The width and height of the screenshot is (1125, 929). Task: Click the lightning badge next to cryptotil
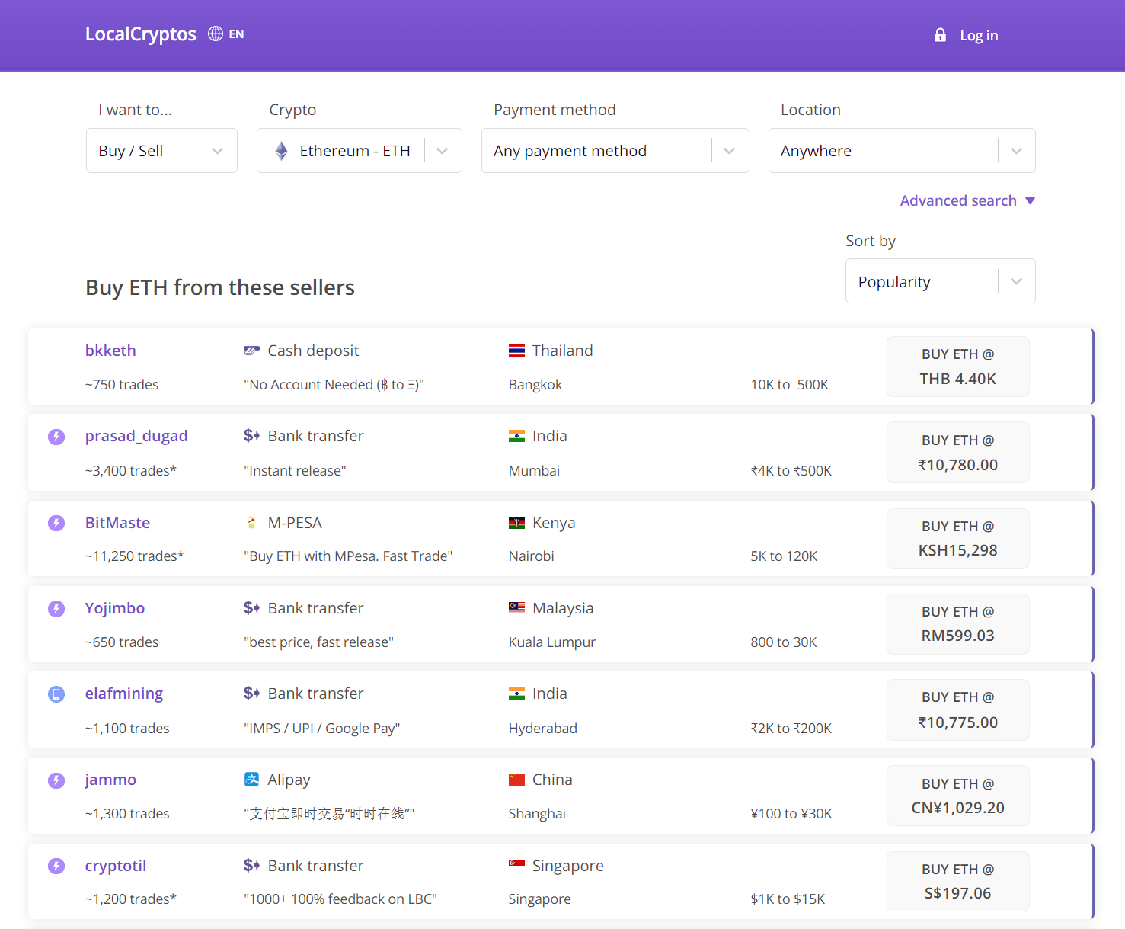pos(56,866)
